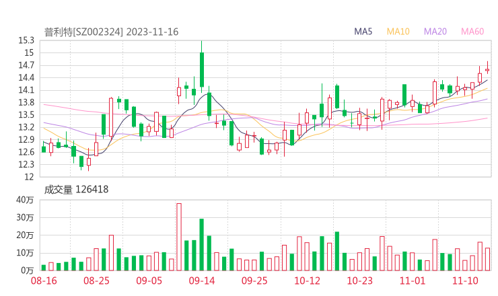
Task: Click the MA5 legend label
Action: 363,32
